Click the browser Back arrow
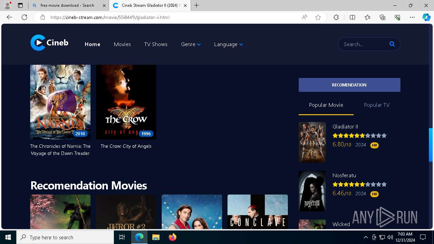This screenshot has height=244, width=434. [9, 17]
